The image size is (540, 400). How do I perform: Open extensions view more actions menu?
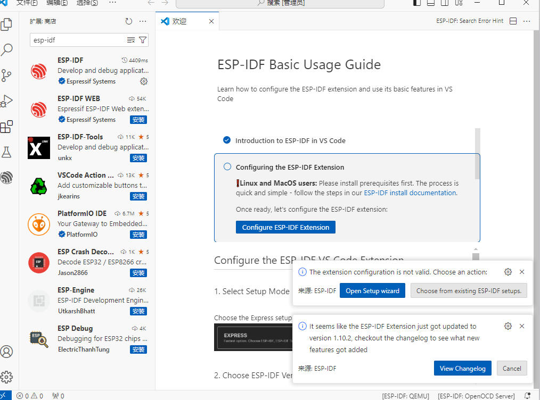pos(143,21)
